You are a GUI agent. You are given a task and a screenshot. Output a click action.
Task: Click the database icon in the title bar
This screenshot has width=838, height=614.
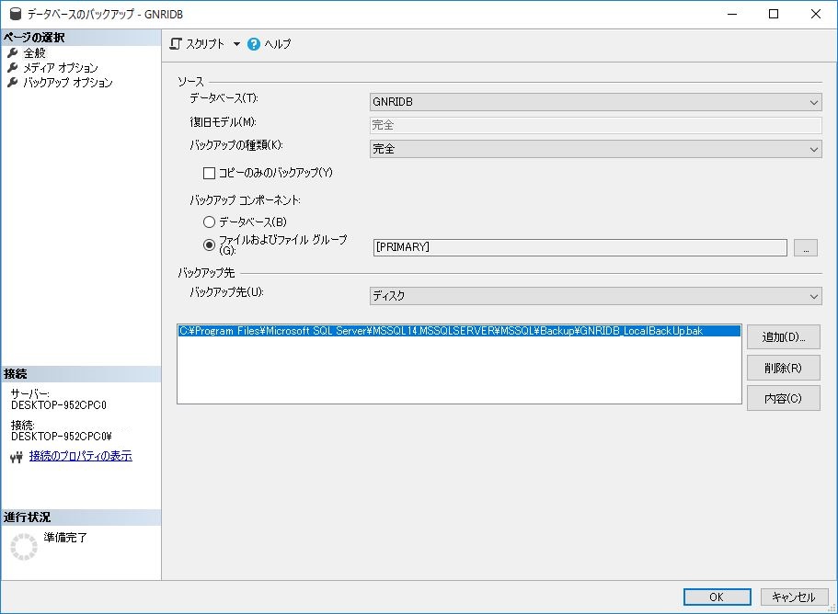point(13,14)
